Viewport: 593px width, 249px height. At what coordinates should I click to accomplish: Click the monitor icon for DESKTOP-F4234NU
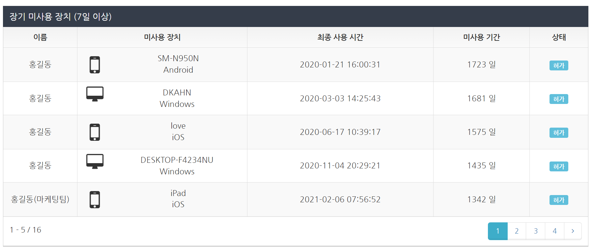point(95,162)
